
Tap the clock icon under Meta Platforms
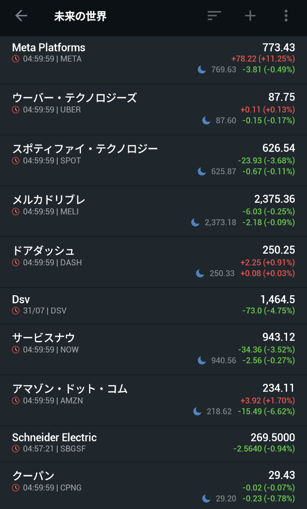click(x=16, y=59)
